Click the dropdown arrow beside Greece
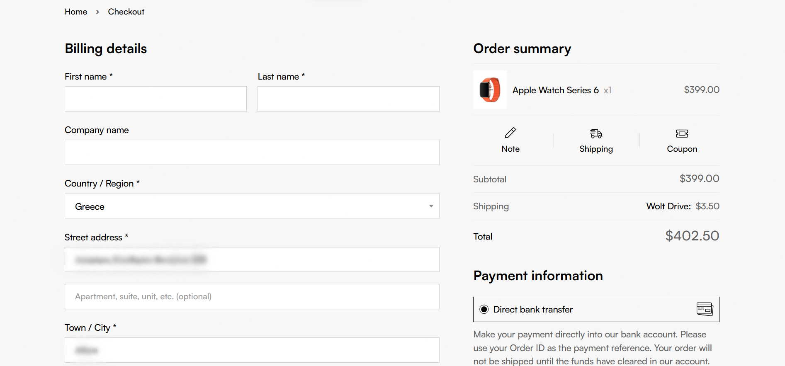 (x=431, y=206)
